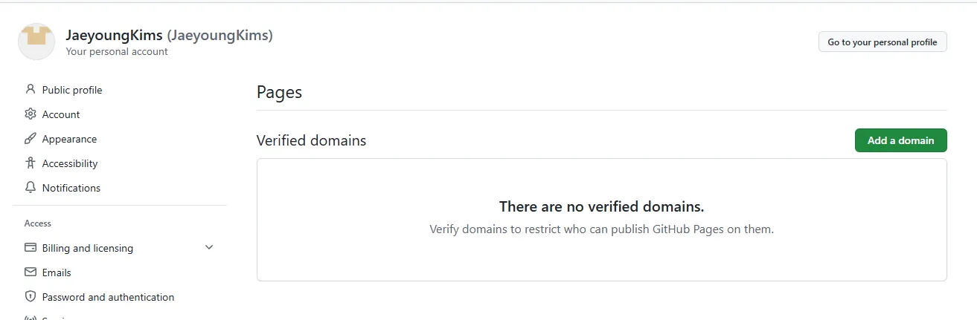Select the Emails label in sidebar

57,272
